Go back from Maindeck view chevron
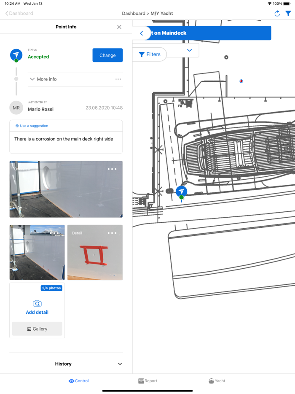The width and height of the screenshot is (295, 394). click(142, 33)
